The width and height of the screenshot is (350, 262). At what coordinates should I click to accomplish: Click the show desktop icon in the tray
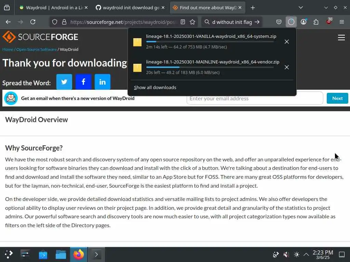(342, 254)
